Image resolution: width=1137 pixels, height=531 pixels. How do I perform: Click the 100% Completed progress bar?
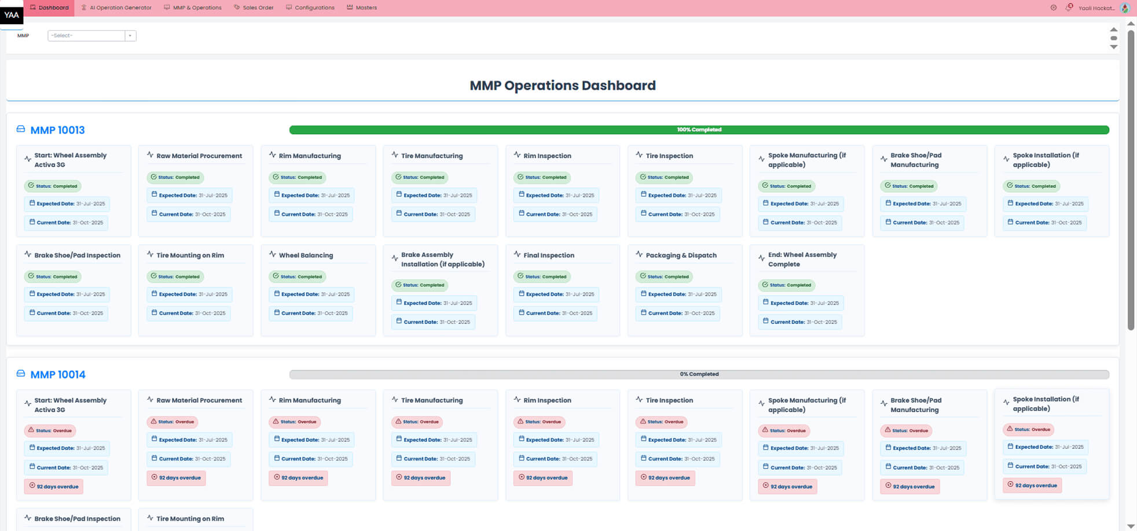pyautogui.click(x=699, y=129)
